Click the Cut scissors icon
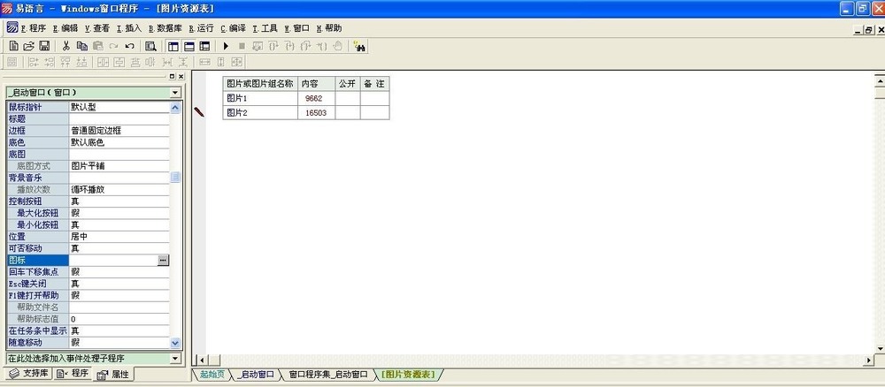Screen dimensions: 885x387 point(65,46)
